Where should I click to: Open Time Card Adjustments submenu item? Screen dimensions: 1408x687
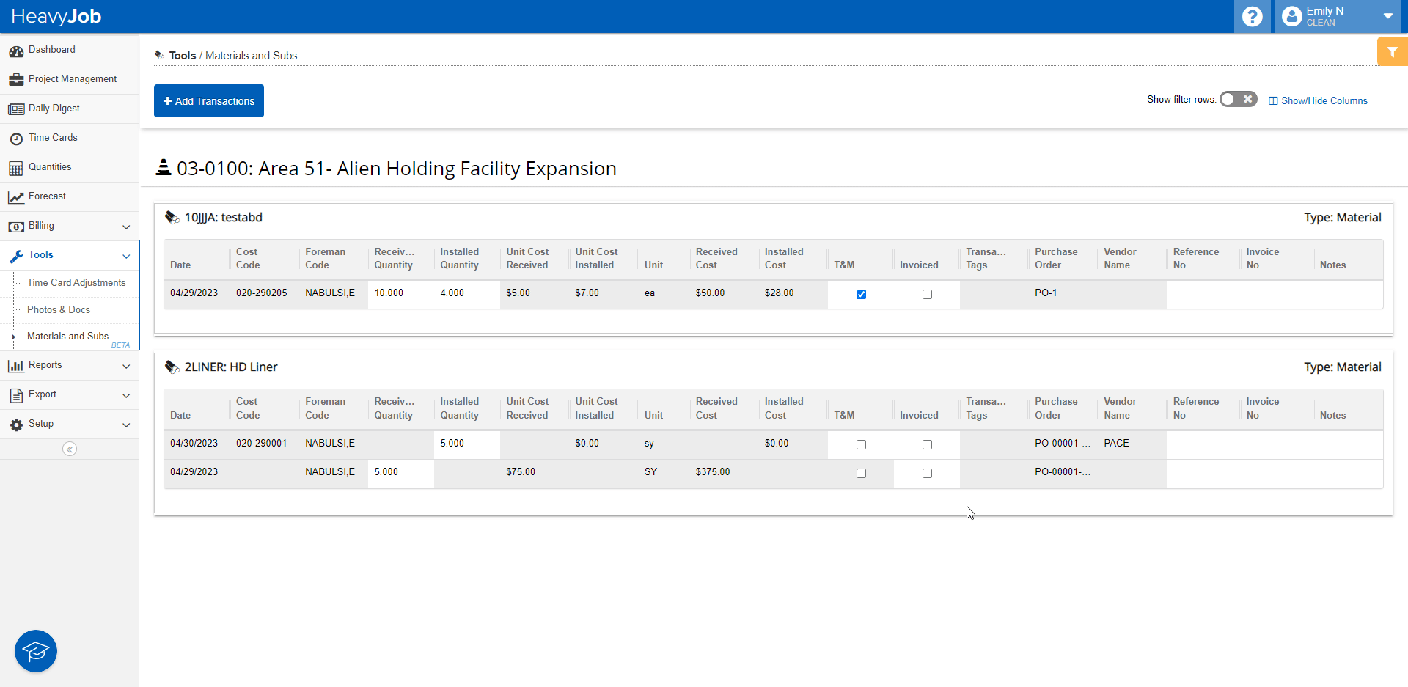(x=76, y=283)
